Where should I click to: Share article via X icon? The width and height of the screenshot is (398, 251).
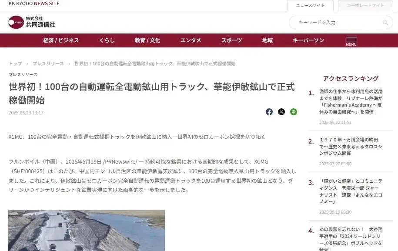pos(281,112)
